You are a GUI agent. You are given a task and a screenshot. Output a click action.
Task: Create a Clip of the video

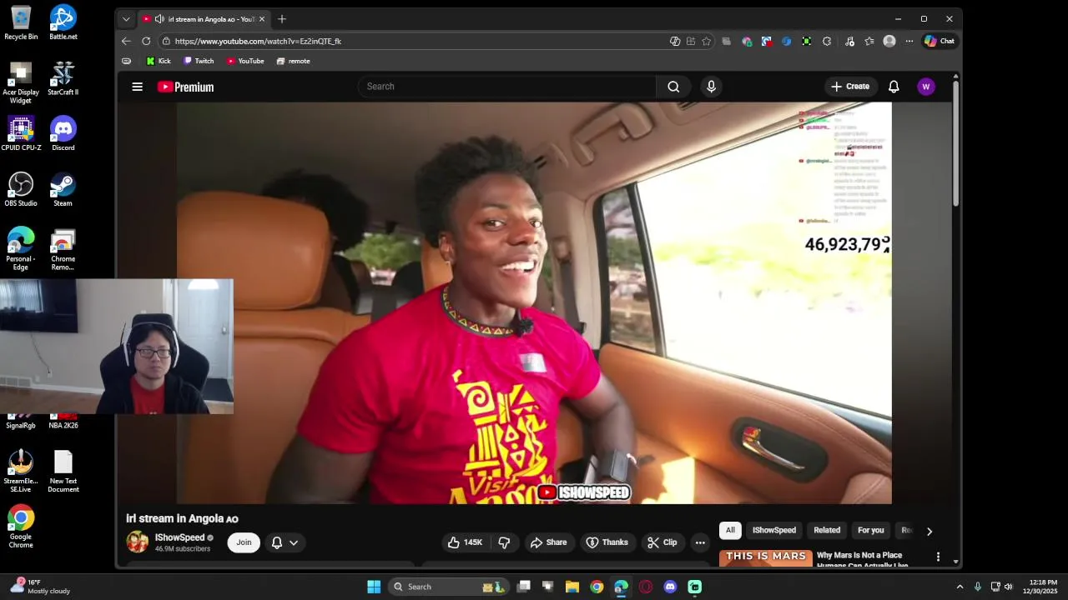[x=662, y=542]
